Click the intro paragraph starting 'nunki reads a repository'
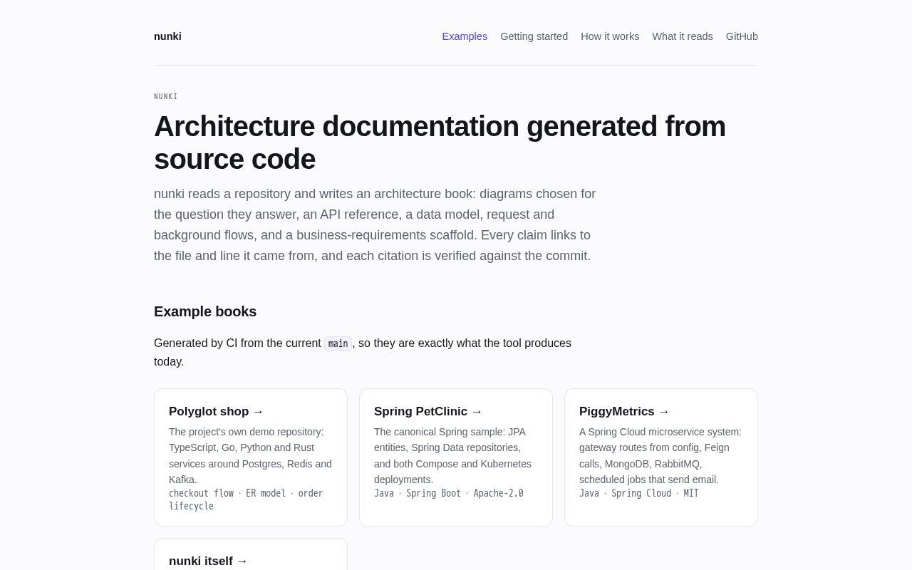 click(375, 224)
